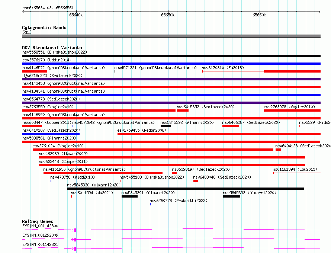Screen dimensions: 331x253
Task: Click the black nsv5845393 variant block
Action: coord(232,196)
